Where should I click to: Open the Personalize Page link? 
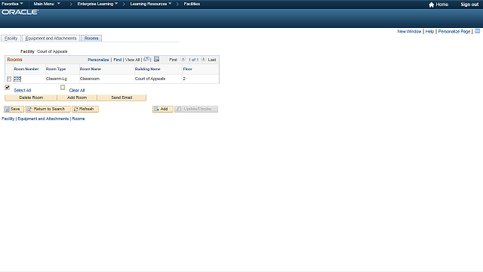(454, 32)
